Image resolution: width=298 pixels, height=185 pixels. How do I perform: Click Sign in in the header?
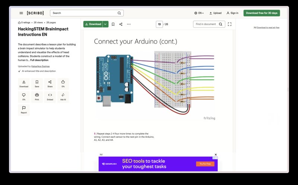[x=232, y=13]
